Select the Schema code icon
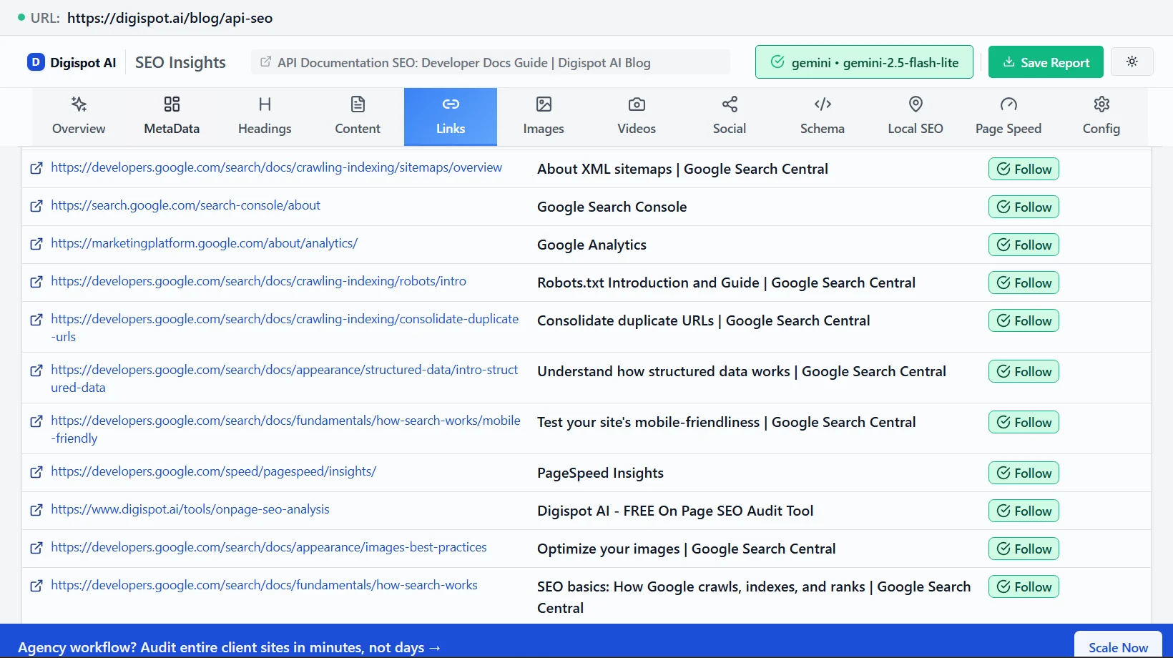The width and height of the screenshot is (1173, 658). (x=822, y=104)
